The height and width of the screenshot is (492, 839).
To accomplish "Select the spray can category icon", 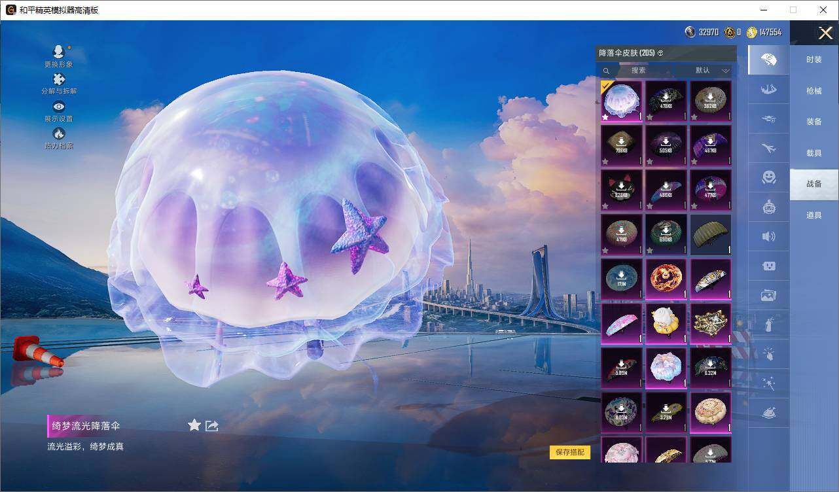I will click(769, 325).
